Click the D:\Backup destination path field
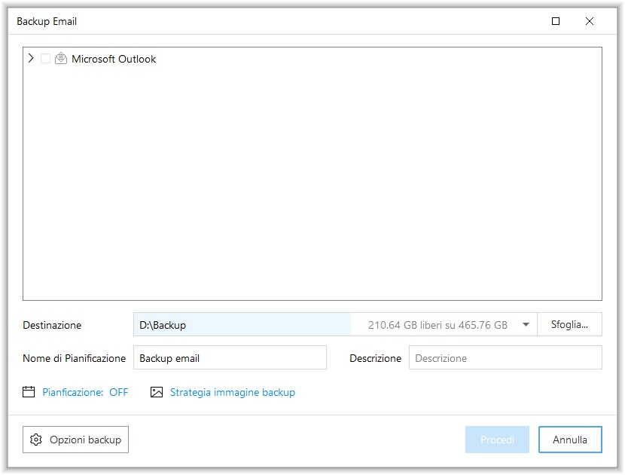This screenshot has width=625, height=475. [x=241, y=325]
